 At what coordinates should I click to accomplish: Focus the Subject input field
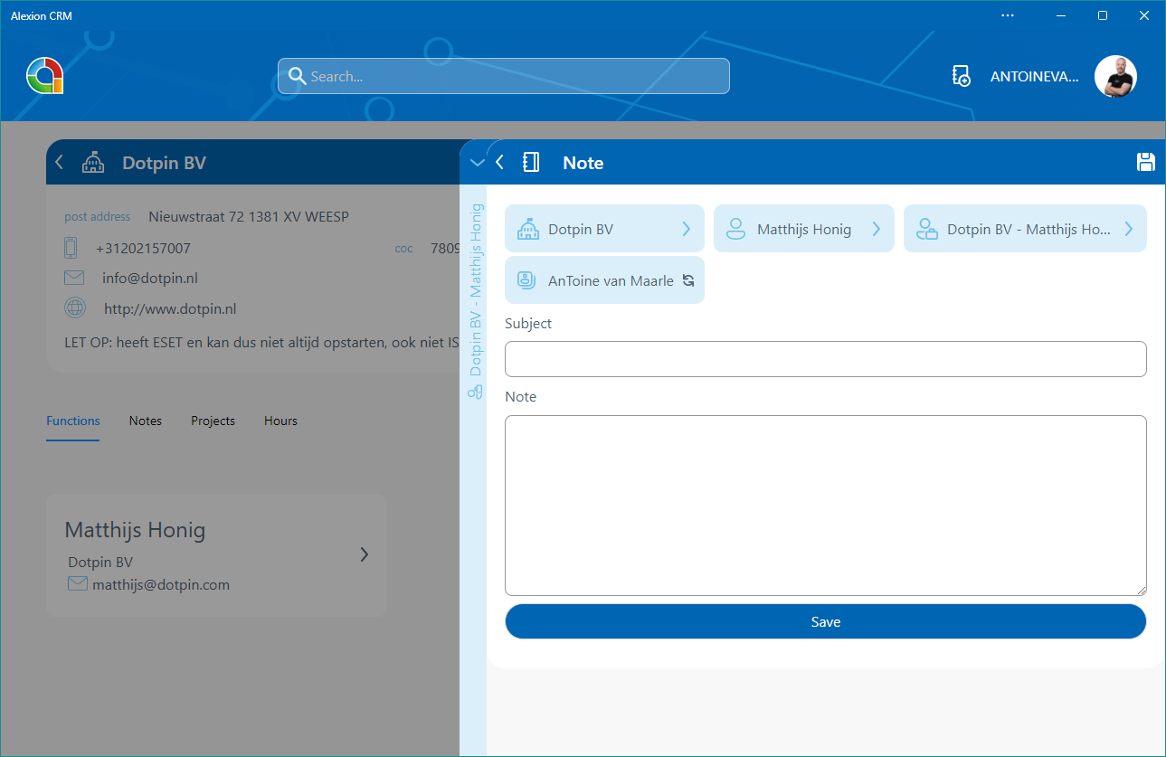point(826,359)
